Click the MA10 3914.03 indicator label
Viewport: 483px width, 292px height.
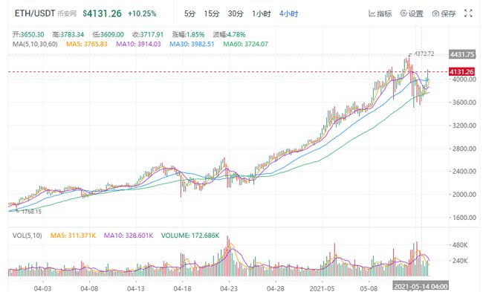click(138, 44)
